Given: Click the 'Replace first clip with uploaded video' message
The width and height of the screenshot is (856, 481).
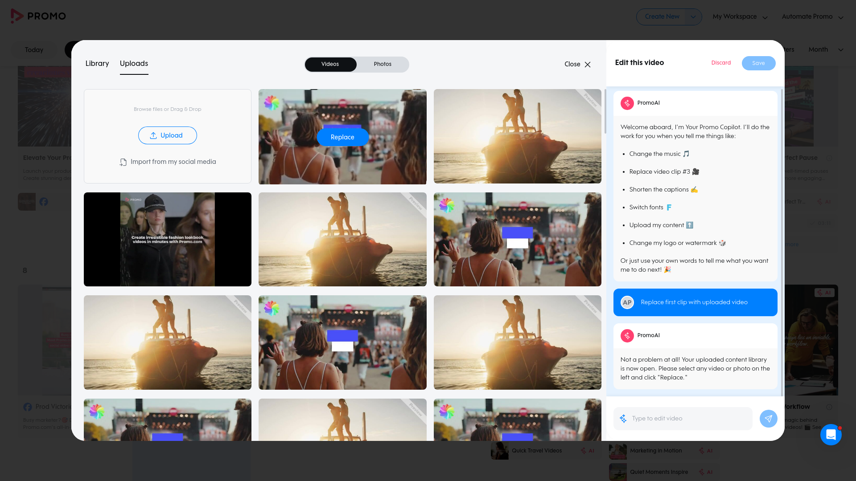Looking at the screenshot, I should coord(695,302).
